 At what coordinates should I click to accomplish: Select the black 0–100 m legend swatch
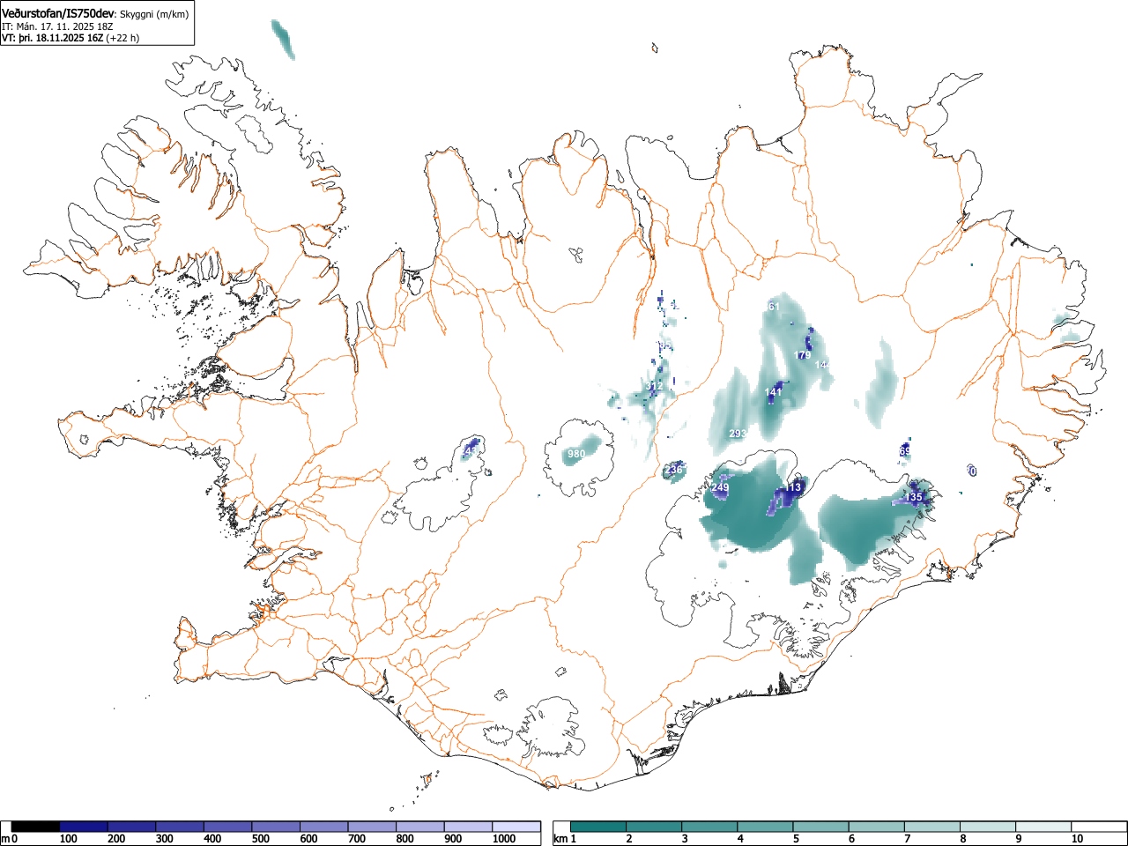tap(35, 827)
